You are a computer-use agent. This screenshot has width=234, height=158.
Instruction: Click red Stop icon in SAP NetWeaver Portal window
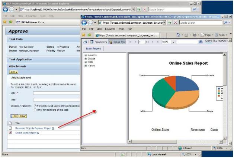click(x=144, y=10)
